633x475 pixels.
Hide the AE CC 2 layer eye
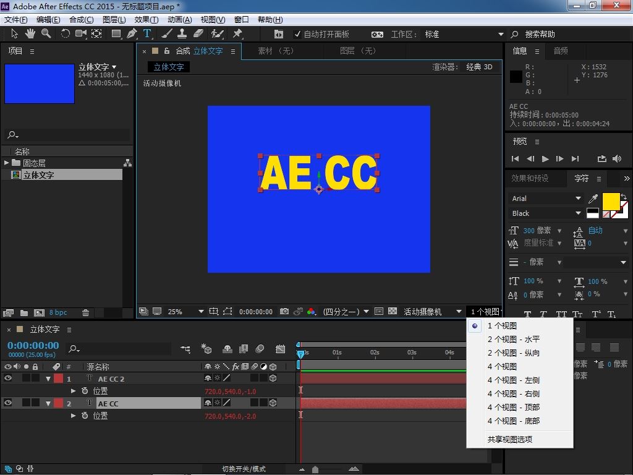click(7, 379)
